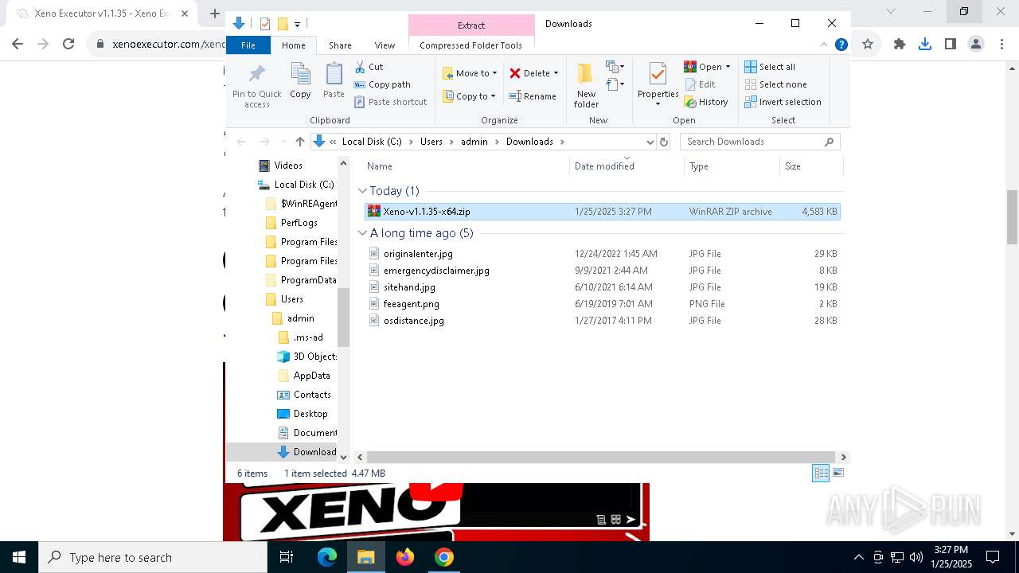Click the Cut scissors icon
The height and width of the screenshot is (573, 1019).
pyautogui.click(x=360, y=67)
